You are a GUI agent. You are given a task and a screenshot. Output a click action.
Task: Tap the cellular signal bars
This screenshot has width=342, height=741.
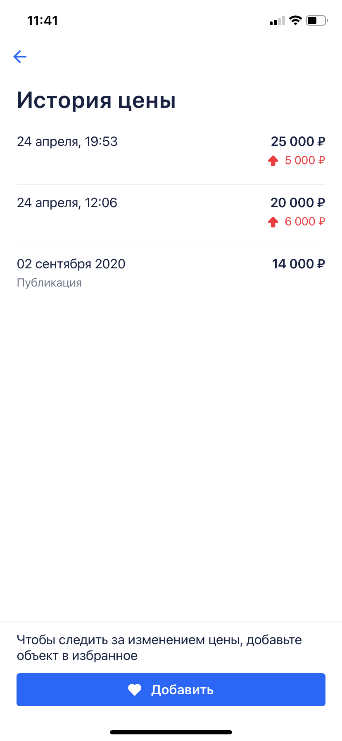[277, 21]
